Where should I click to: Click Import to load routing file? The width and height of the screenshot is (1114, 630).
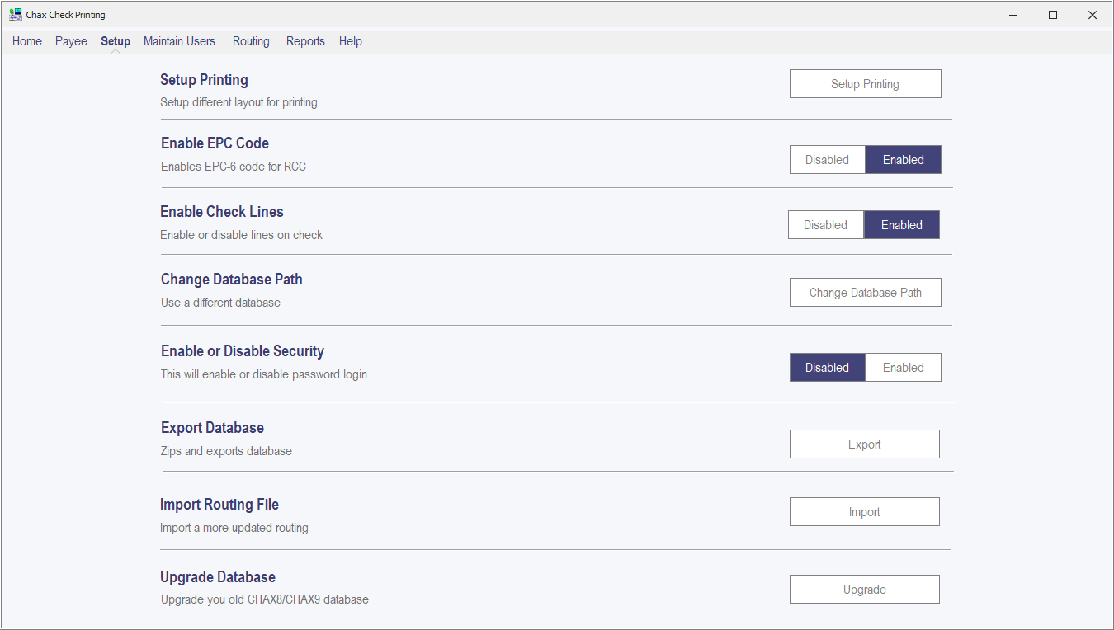(x=864, y=512)
